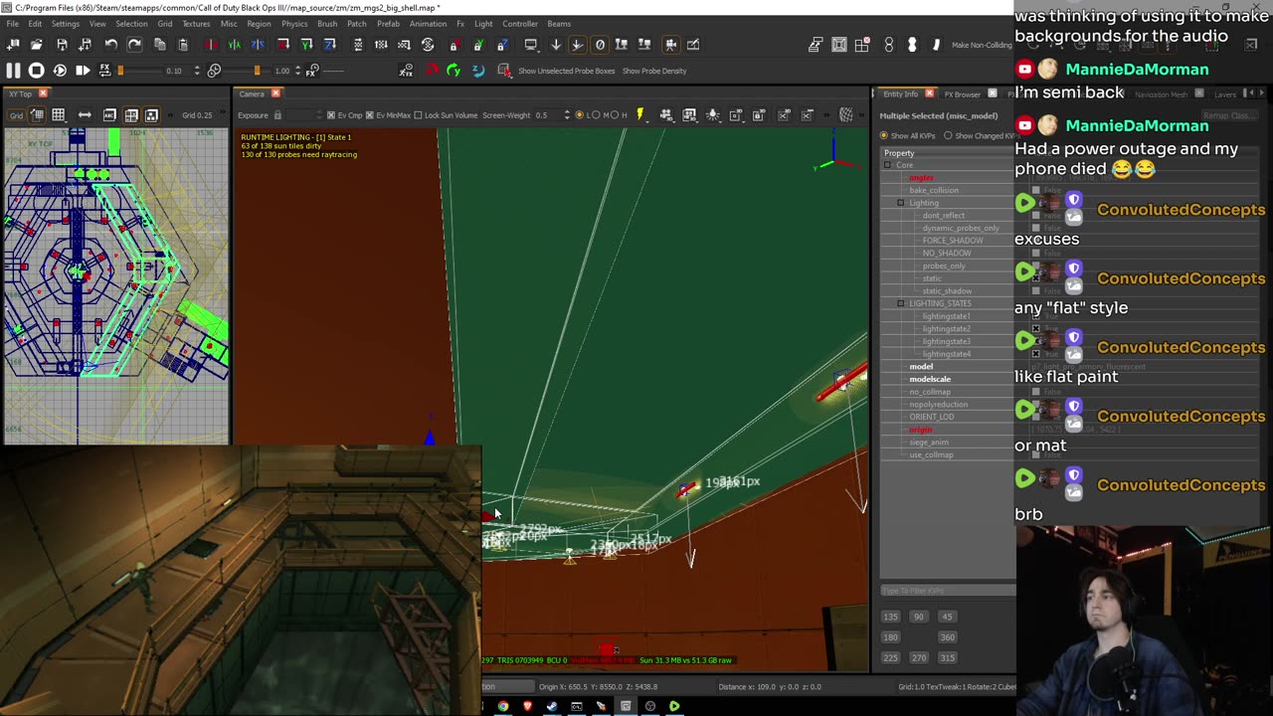Click the Flip X axis icon

tap(210, 45)
